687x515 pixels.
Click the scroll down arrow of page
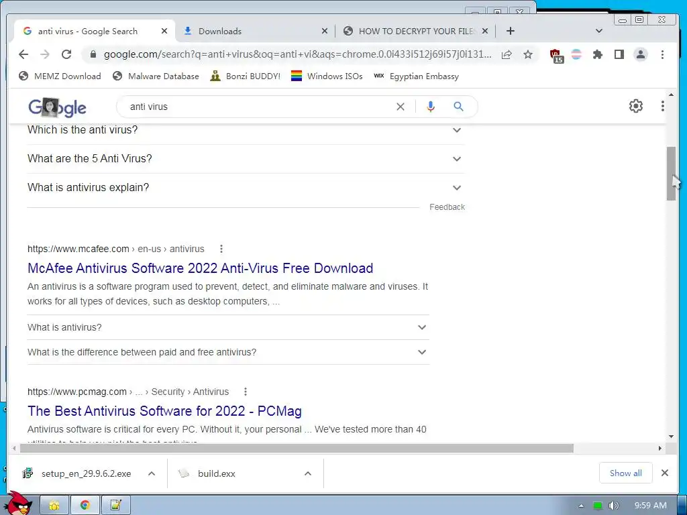pyautogui.click(x=671, y=437)
